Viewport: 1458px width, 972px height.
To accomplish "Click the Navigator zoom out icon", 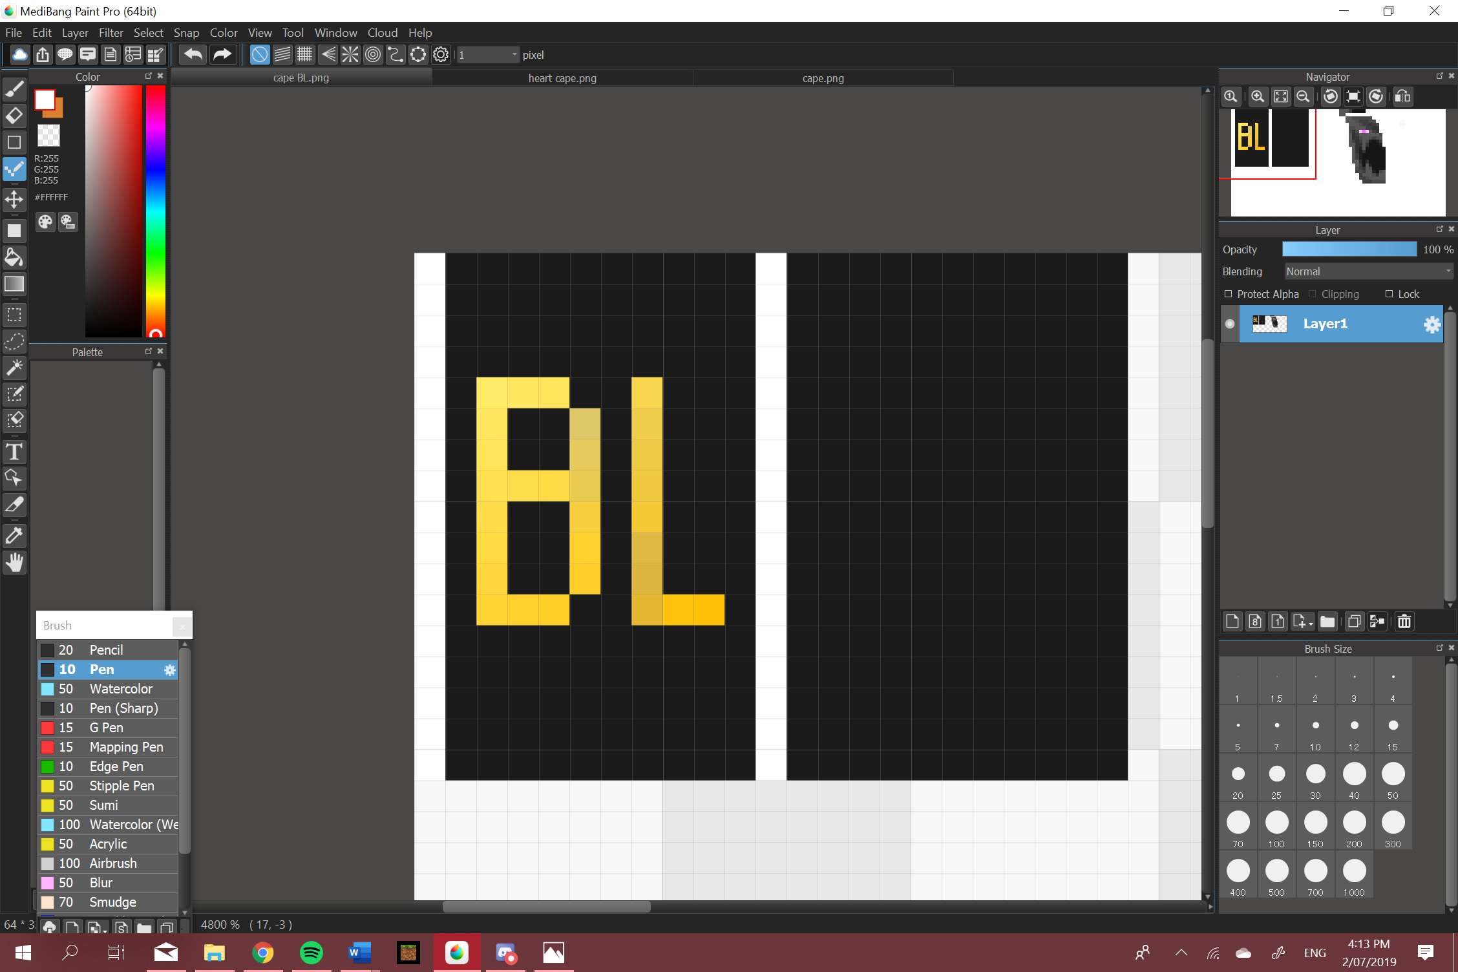I will click(1304, 96).
